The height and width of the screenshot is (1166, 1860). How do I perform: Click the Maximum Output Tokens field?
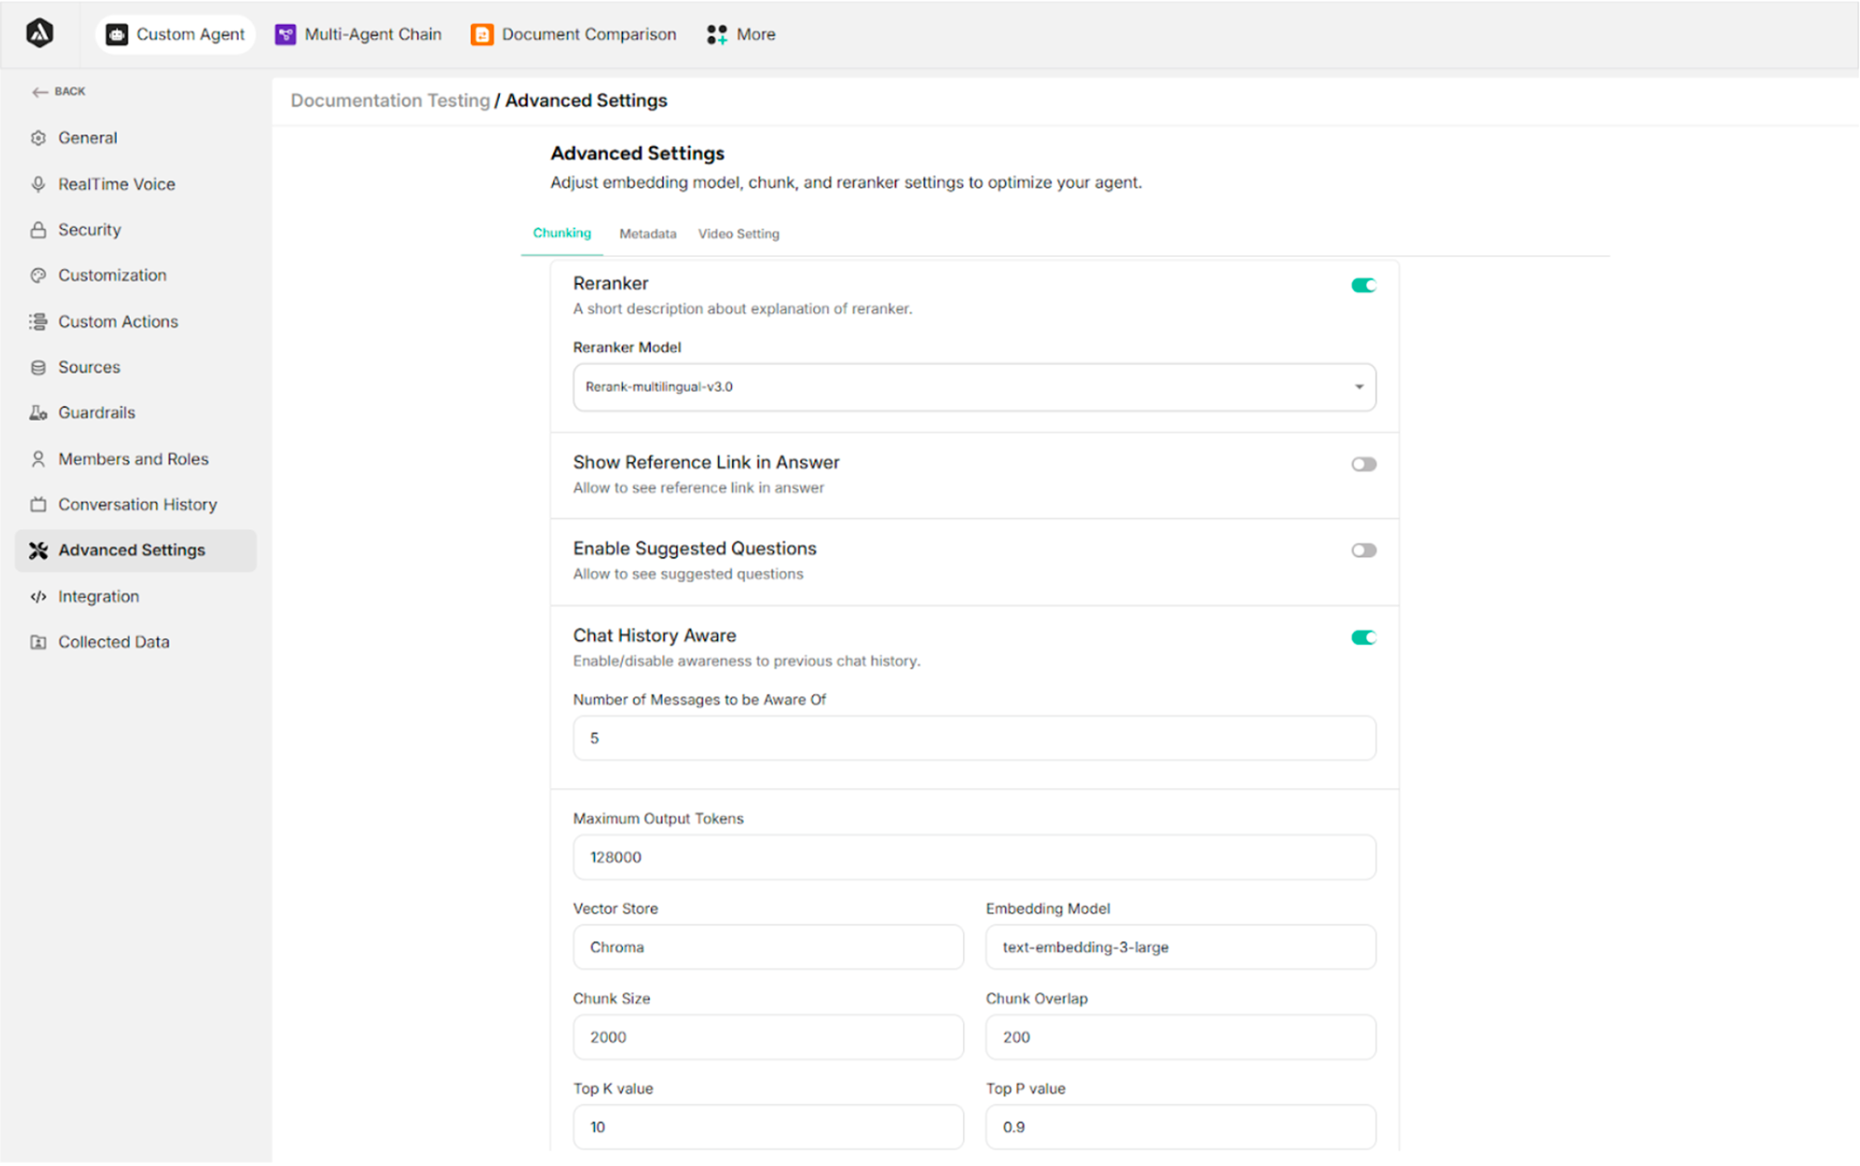click(x=974, y=857)
